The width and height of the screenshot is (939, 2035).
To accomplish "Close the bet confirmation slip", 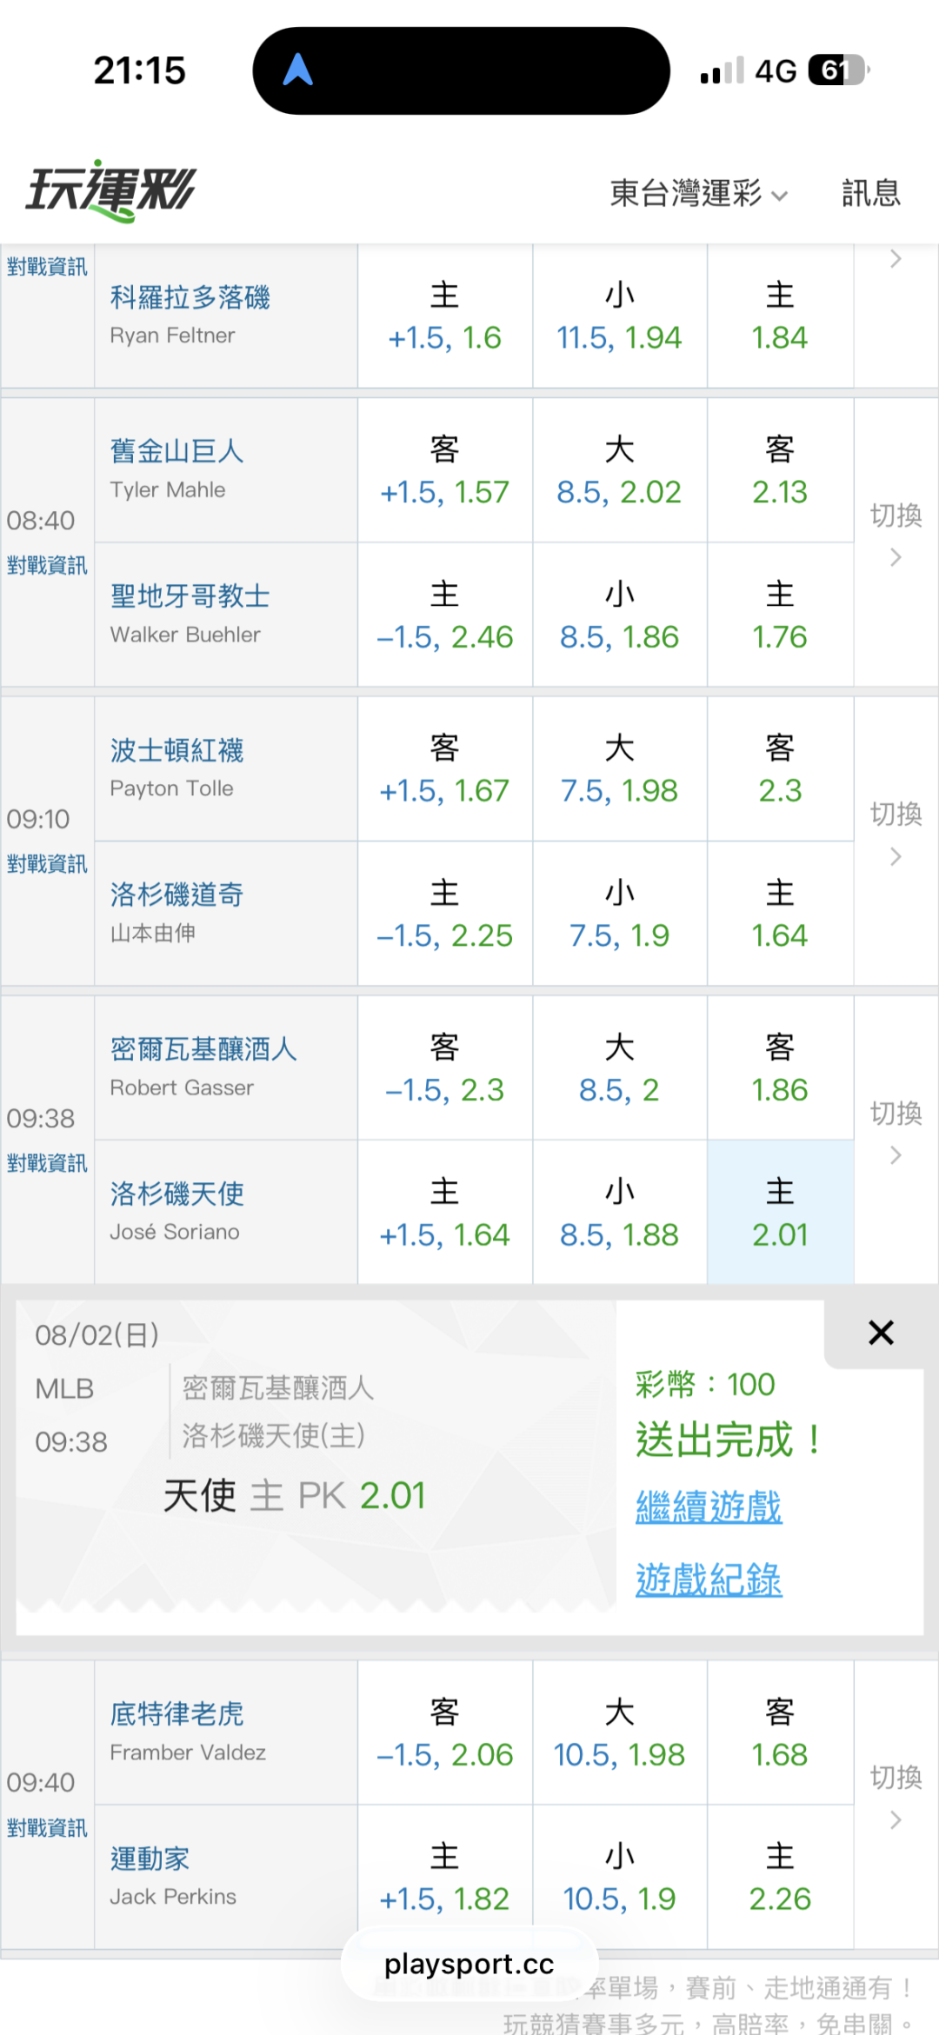I will pos(881,1333).
